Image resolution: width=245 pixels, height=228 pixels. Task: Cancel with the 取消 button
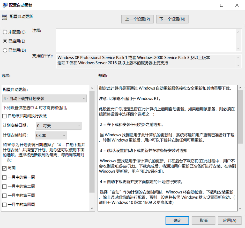204,220
